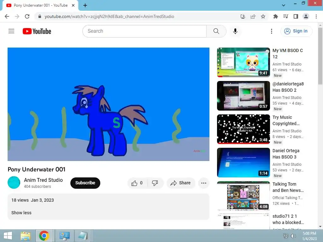
Task: Open Anim Tred Studio channel avatar
Action: pyautogui.click(x=14, y=182)
